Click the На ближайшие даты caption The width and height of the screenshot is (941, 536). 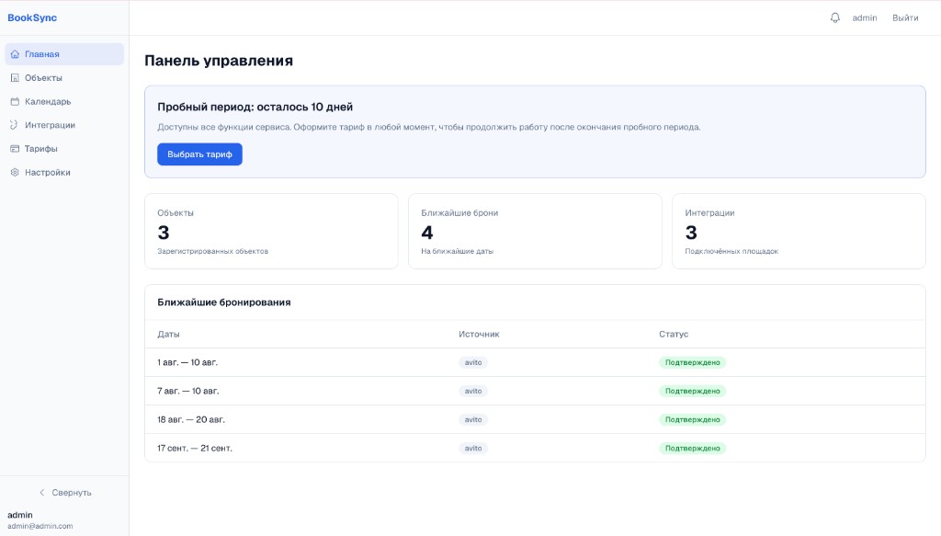pyautogui.click(x=458, y=251)
